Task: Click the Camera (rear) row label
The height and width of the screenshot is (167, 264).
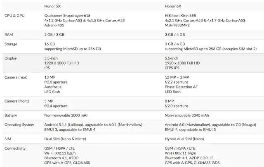Action: pyautogui.click(x=16, y=77)
